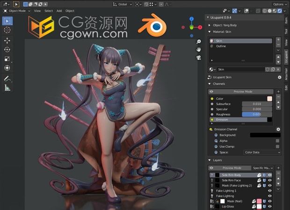Select the Move tool
Viewport: 290px width, 210px height.
tap(7, 41)
